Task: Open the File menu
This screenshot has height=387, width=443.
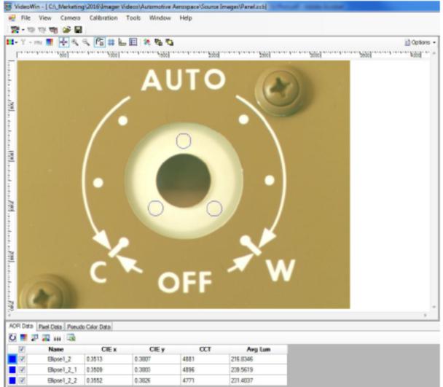Action: pos(26,17)
